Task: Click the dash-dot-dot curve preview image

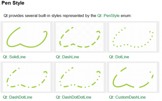Action: [x=80, y=77]
